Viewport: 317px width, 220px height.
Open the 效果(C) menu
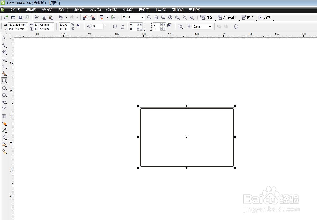coord(95,10)
